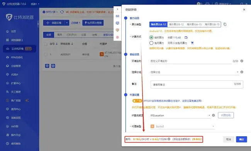Image resolution: width=251 pixels, height=151 pixels.
Task: Tick the select-all checkbox in the table header
Action: pos(46,44)
